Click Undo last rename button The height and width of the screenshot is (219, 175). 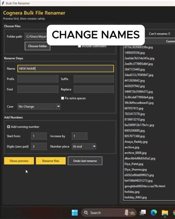[x=85, y=161]
